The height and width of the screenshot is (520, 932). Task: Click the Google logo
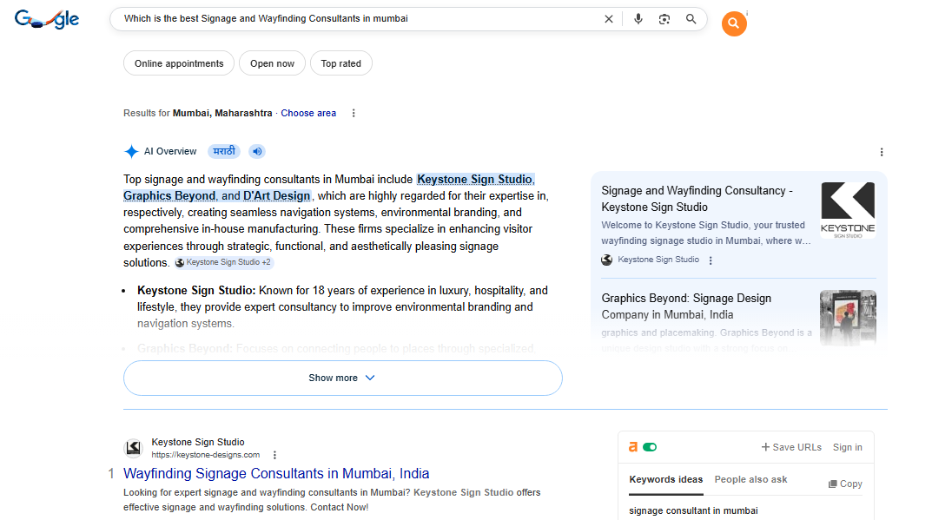click(47, 19)
